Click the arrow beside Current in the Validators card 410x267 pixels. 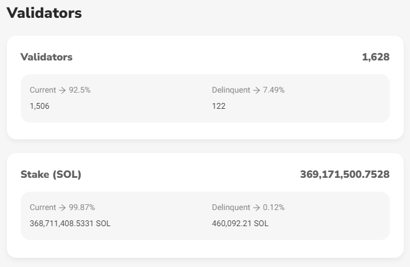(62, 90)
